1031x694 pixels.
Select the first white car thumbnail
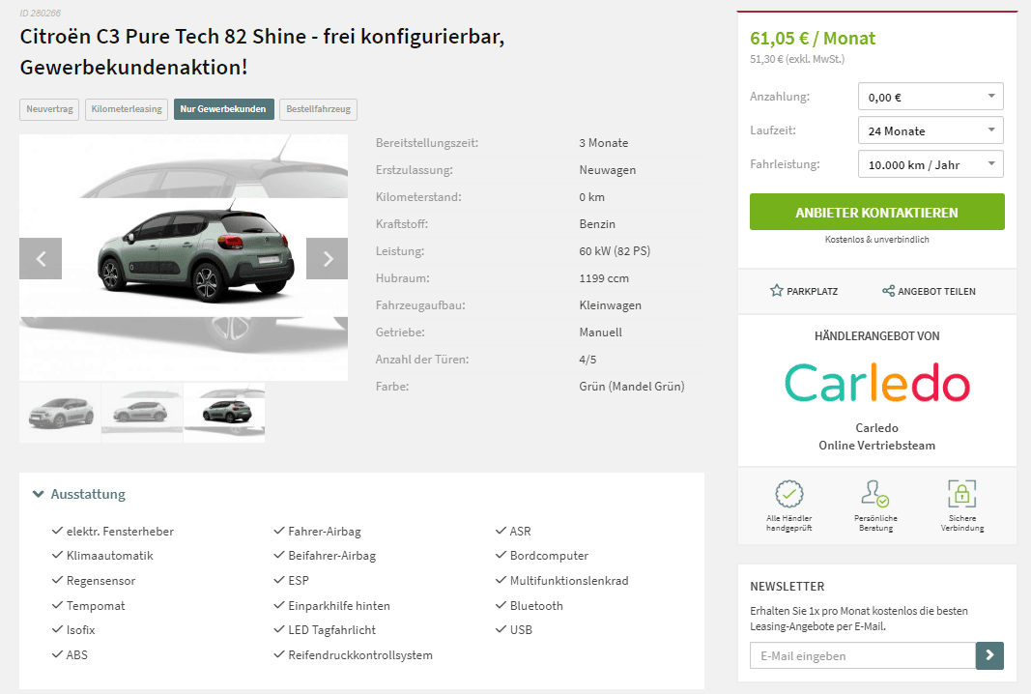61,413
